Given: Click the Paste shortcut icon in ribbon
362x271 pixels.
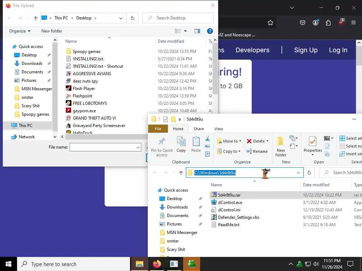Looking at the screenshot, I should 207,154.
